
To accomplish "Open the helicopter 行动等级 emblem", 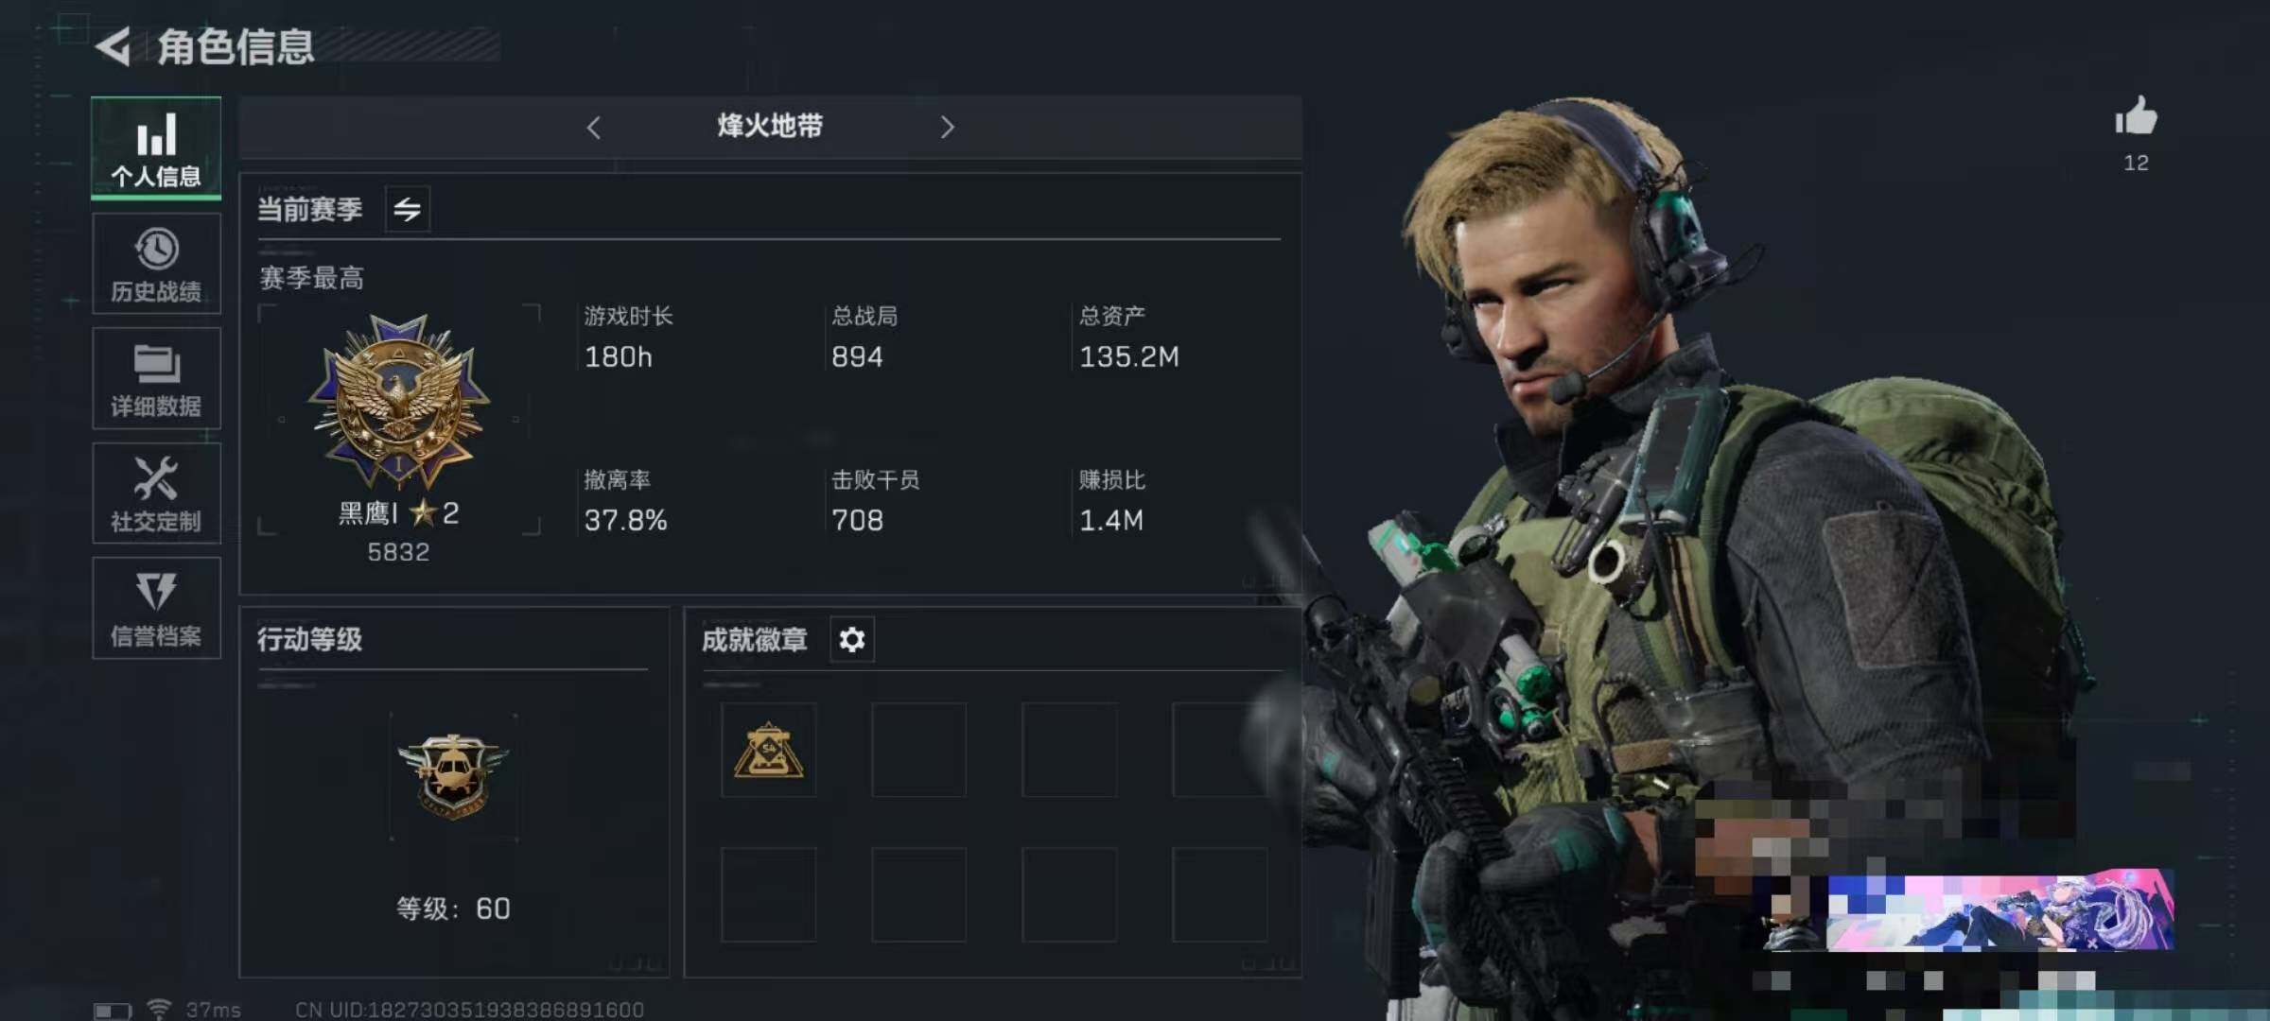I will 453,777.
